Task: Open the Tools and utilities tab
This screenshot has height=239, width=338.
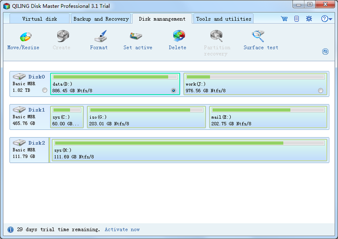Action: pyautogui.click(x=224, y=19)
